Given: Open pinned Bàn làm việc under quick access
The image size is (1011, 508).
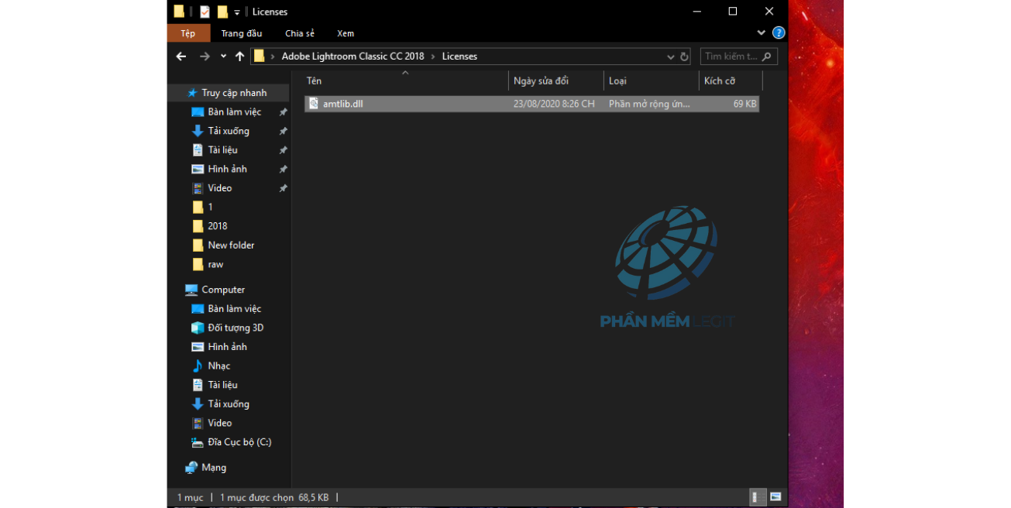Looking at the screenshot, I should [234, 112].
